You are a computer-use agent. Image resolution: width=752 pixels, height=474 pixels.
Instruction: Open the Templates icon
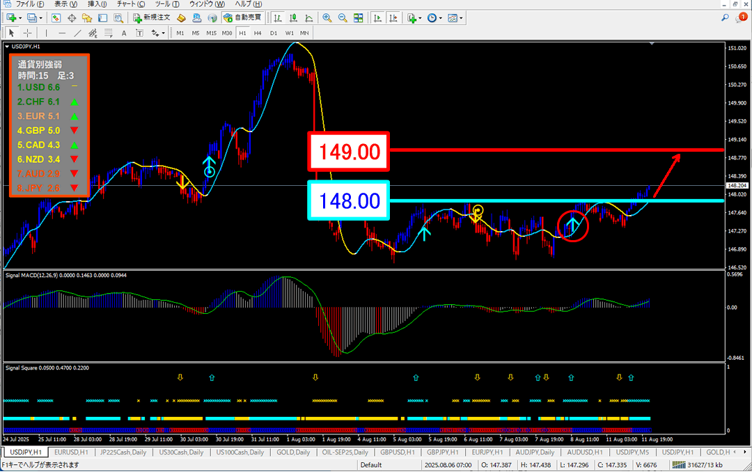click(453, 17)
